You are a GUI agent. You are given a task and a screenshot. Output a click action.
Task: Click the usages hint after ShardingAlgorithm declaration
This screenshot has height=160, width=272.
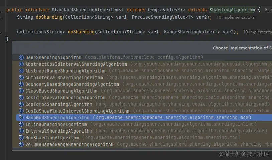click(268, 10)
